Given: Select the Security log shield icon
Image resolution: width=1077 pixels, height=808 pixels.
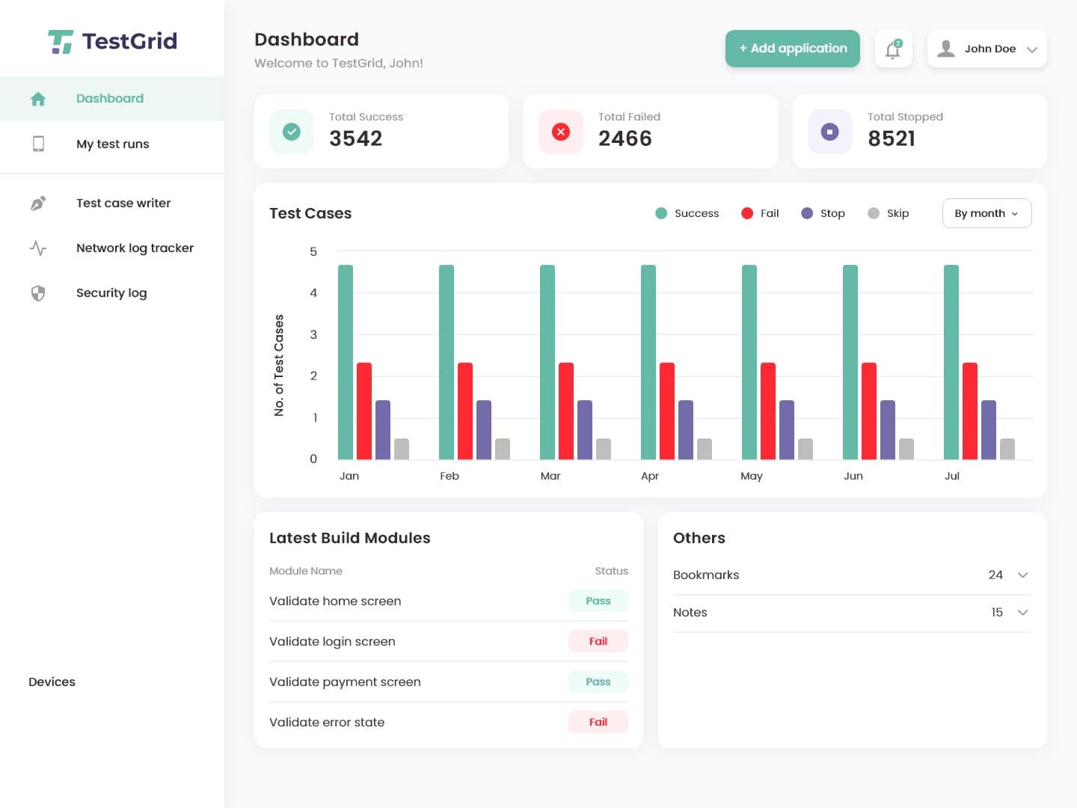Looking at the screenshot, I should coord(37,293).
